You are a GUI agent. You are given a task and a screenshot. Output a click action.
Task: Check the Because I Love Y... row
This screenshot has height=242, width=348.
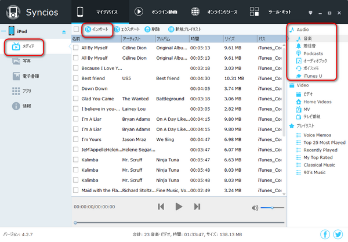(75, 68)
